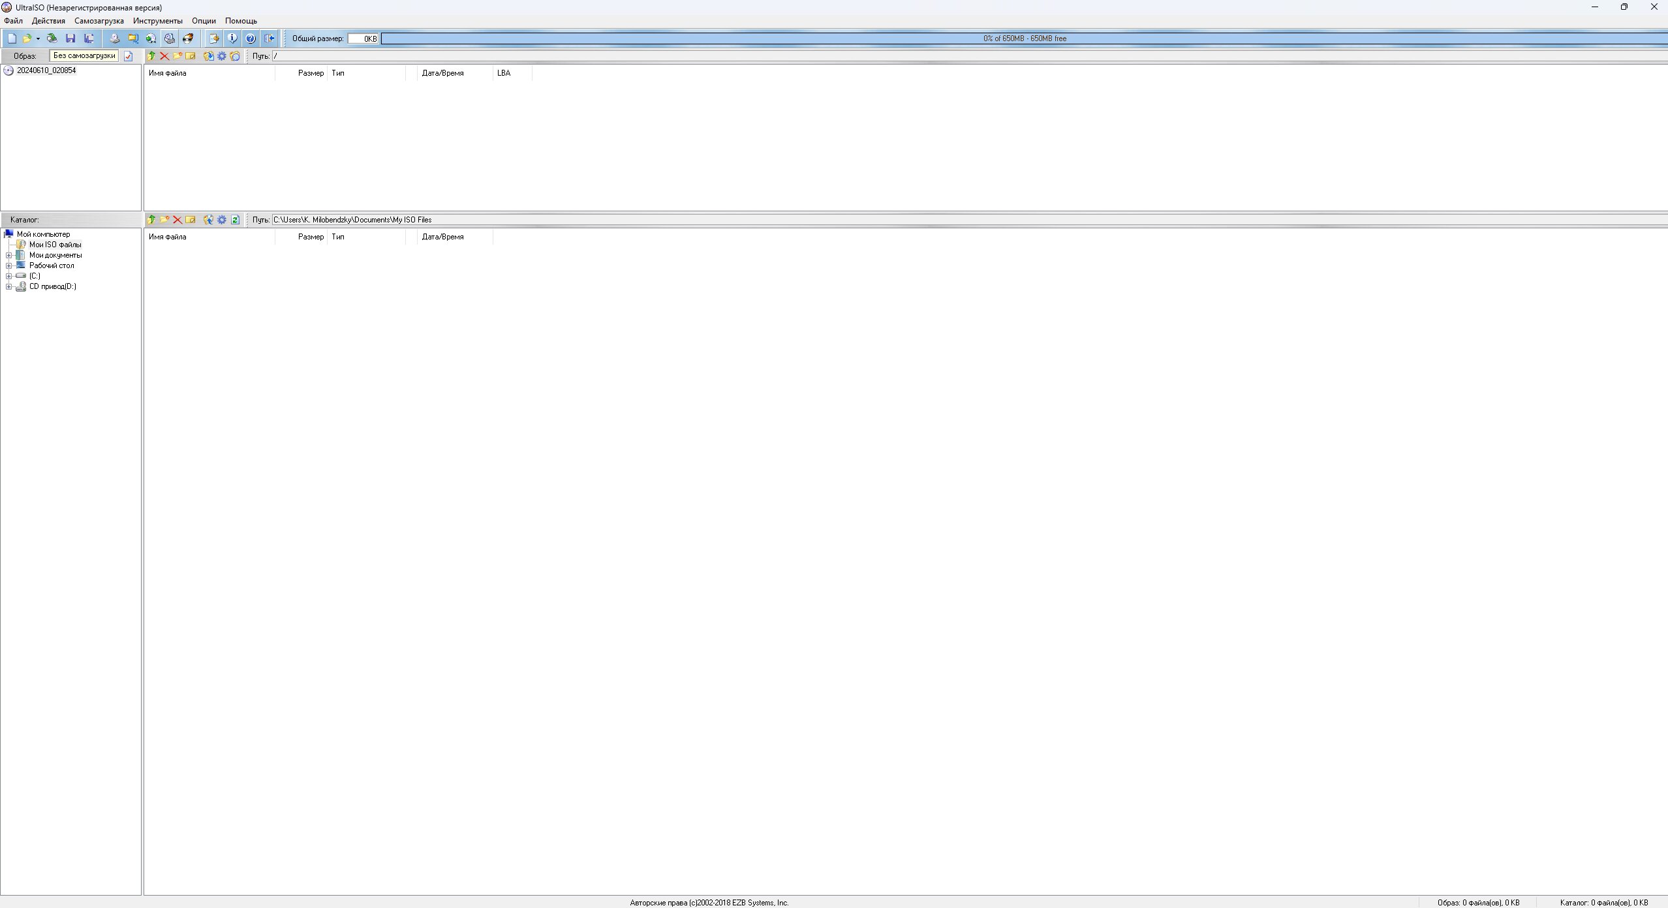Click the Convert image folder-monitor icon
The width and height of the screenshot is (1668, 908).
pos(132,38)
